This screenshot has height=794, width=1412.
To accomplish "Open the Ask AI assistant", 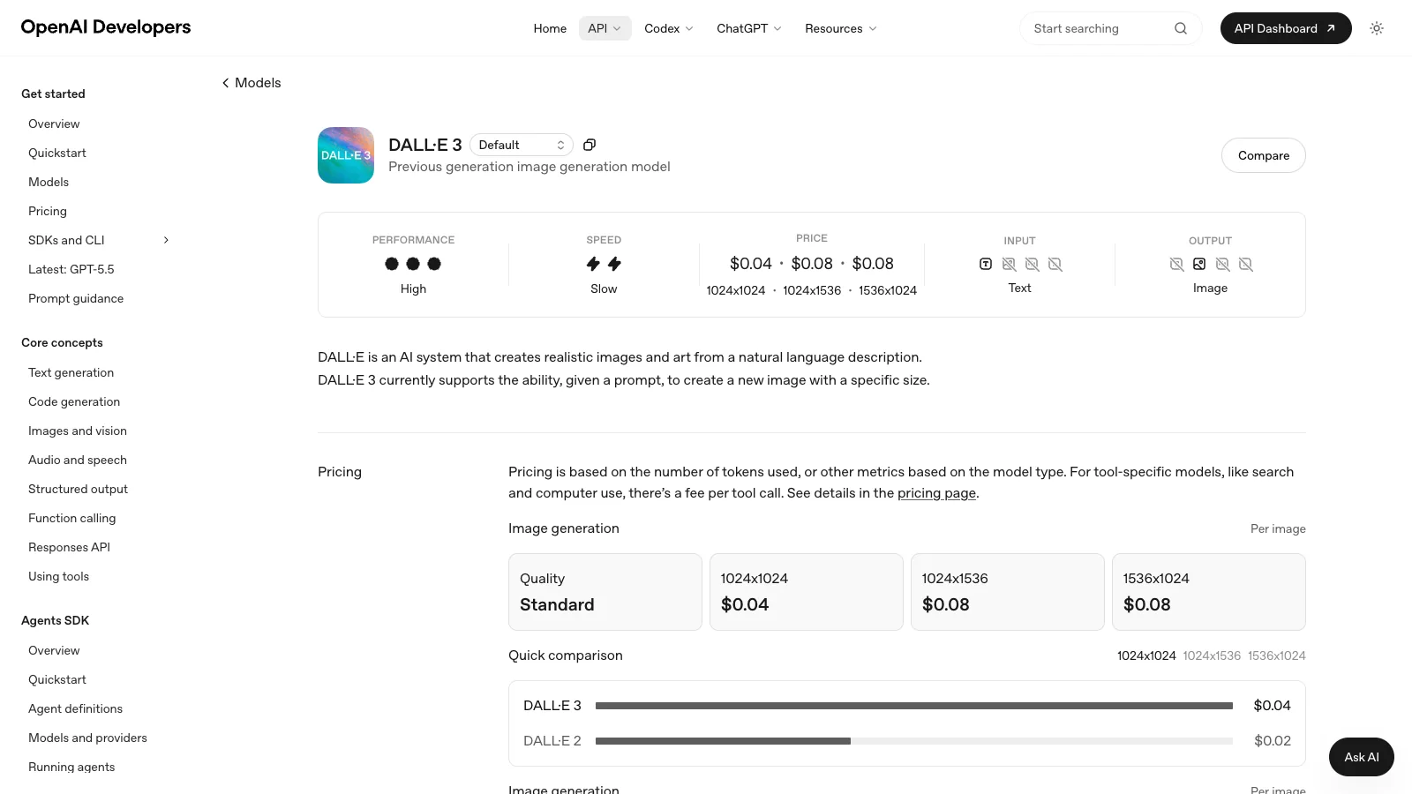I will click(x=1362, y=757).
